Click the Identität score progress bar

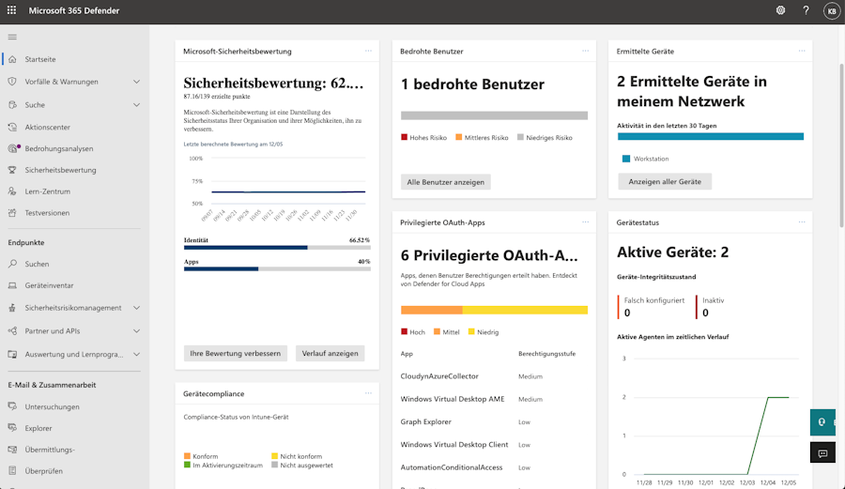click(277, 248)
